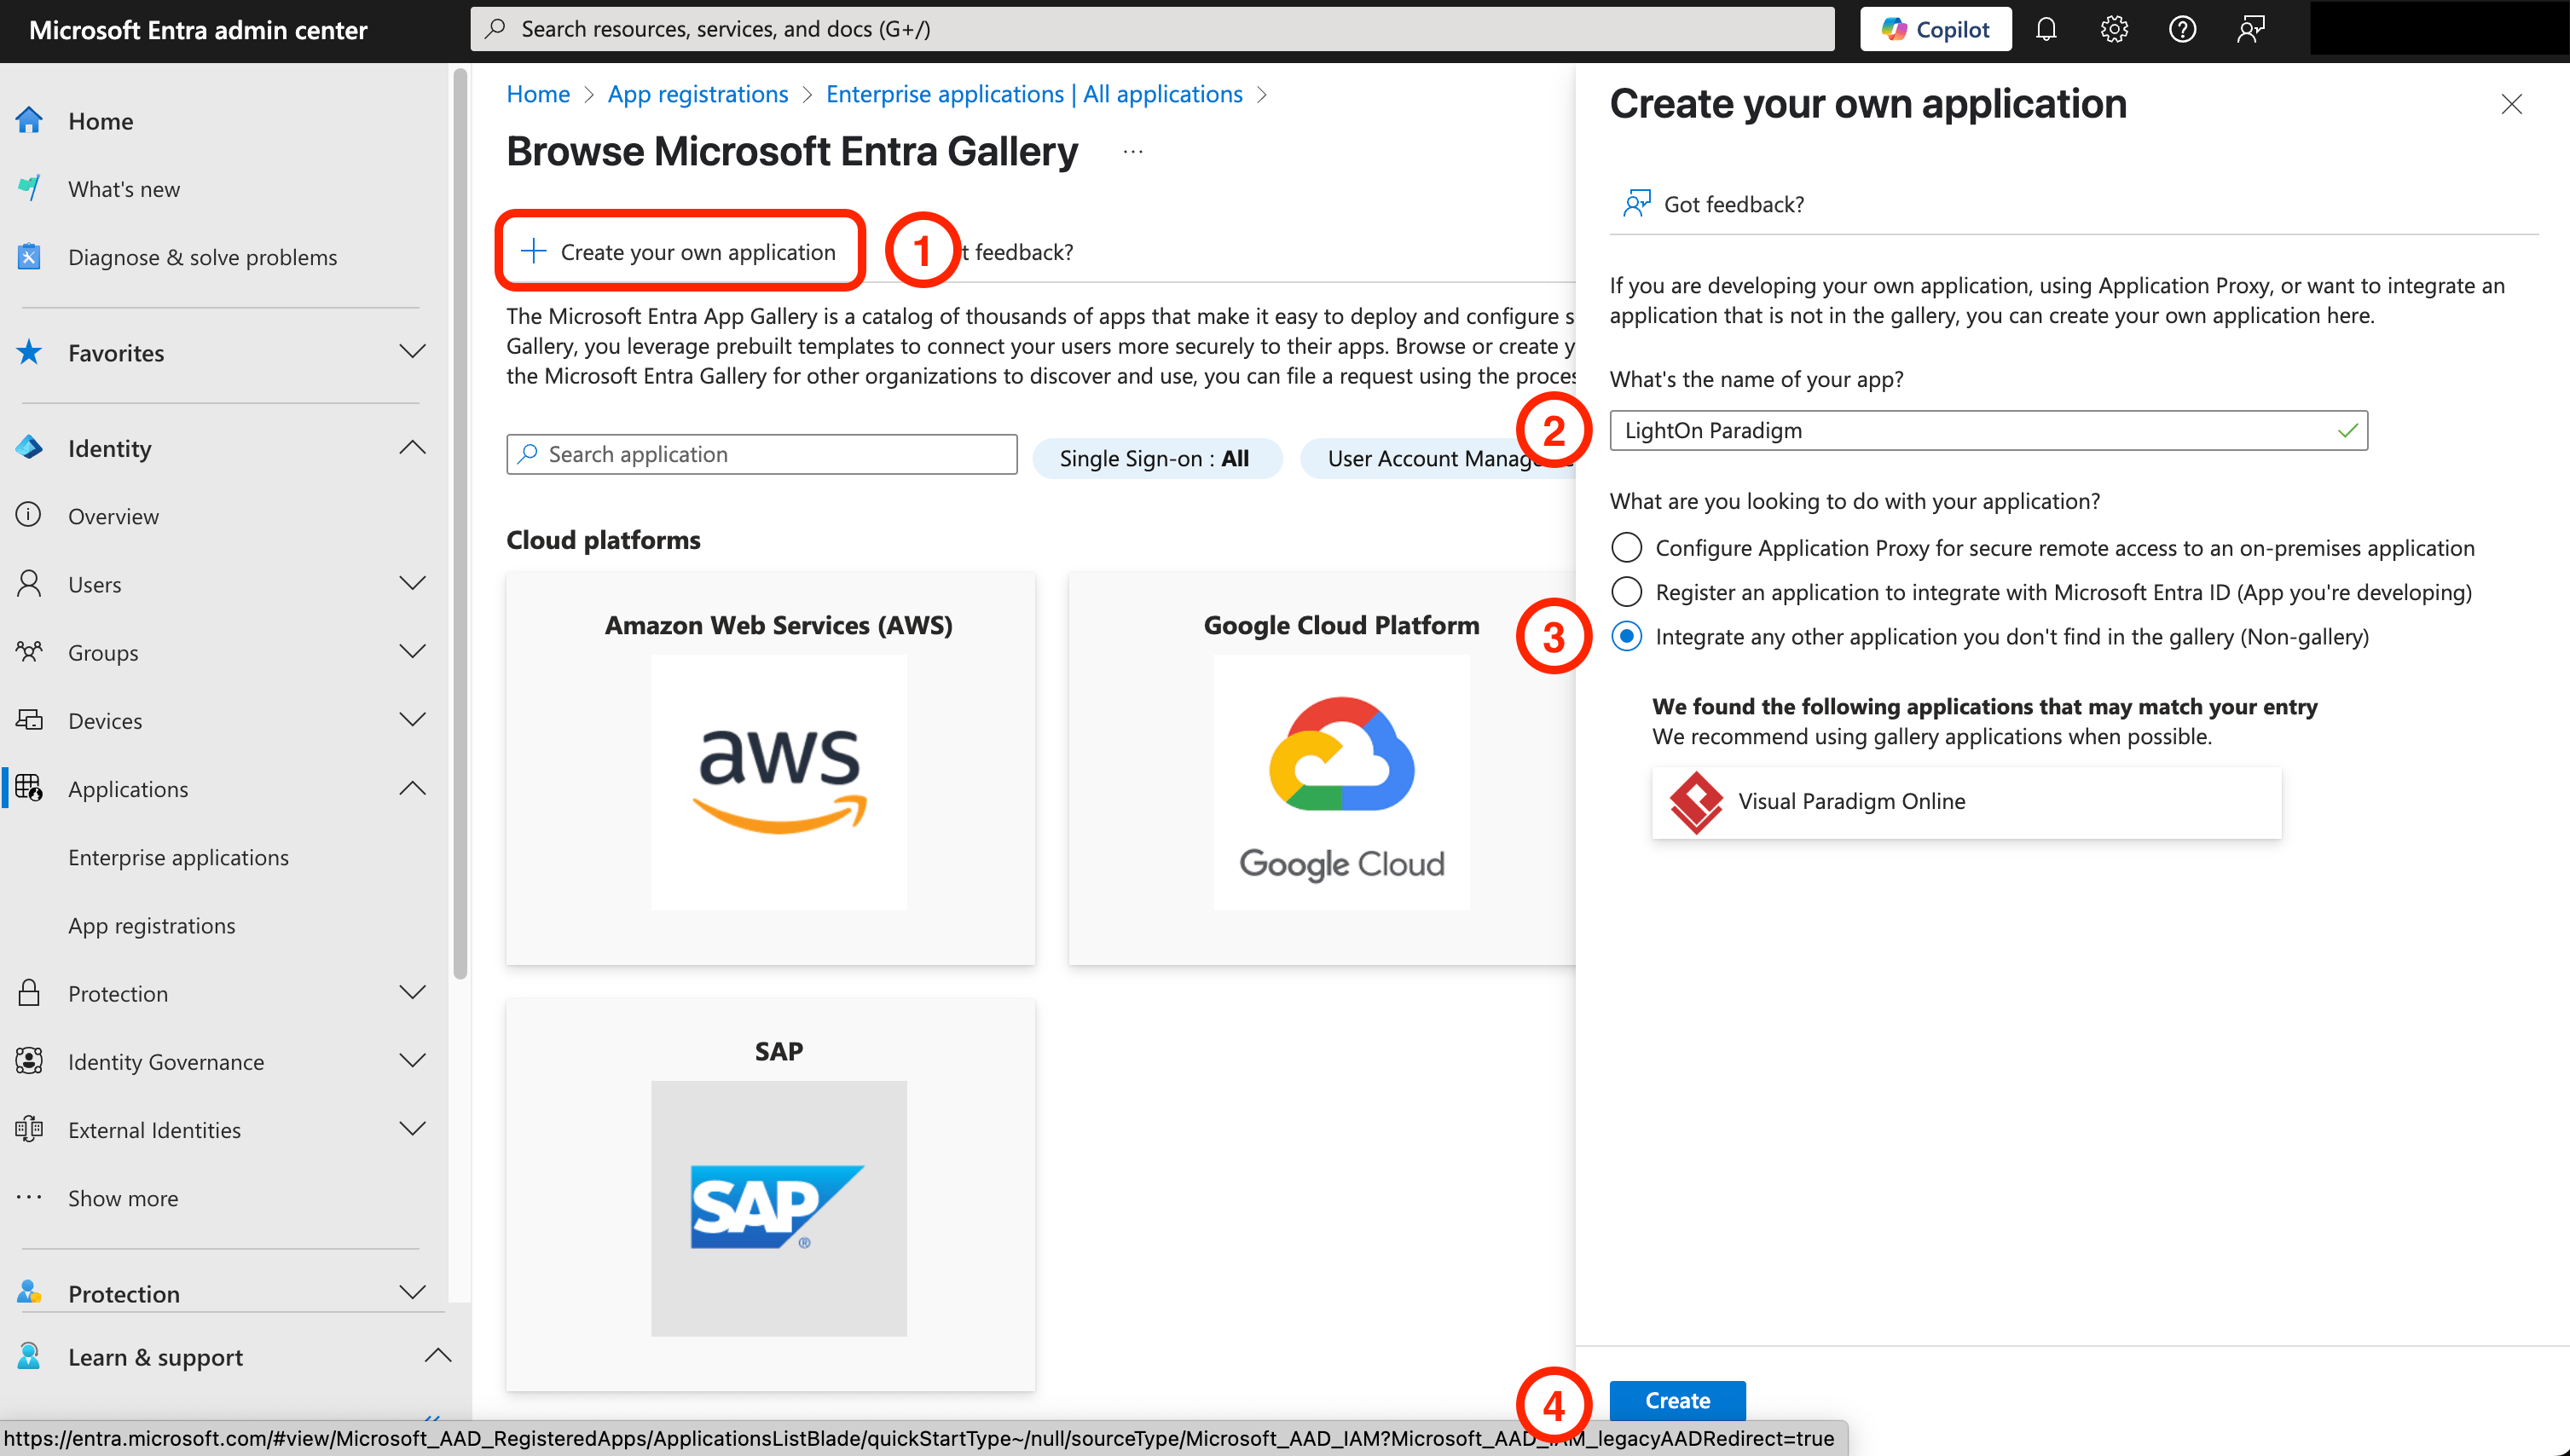Click the Home breadcrumb link
This screenshot has height=1456, width=2570.
pyautogui.click(x=538, y=94)
